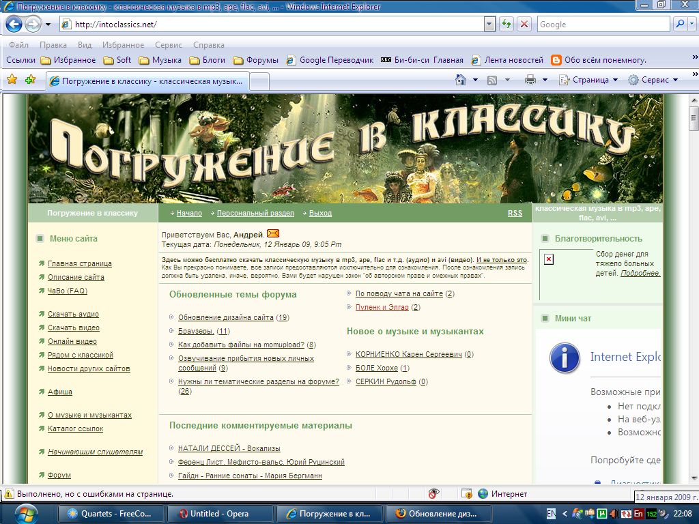Select the Погружение в классику browser tab
Viewport: 699px width, 524px height.
tap(147, 81)
